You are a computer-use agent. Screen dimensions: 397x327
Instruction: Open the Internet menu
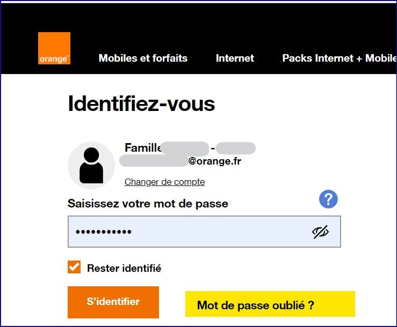tap(235, 58)
